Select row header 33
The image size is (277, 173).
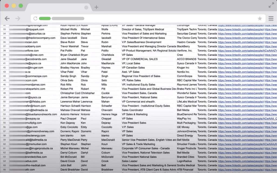click(4, 29)
